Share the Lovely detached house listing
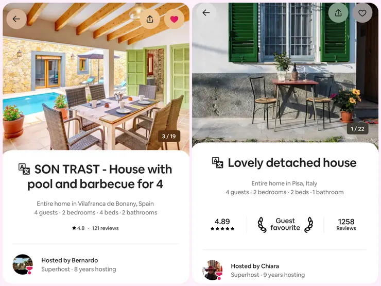The image size is (381, 286). pyautogui.click(x=338, y=13)
